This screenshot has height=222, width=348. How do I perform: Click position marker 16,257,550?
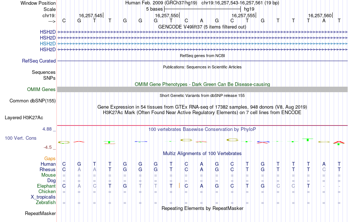tap(167, 15)
